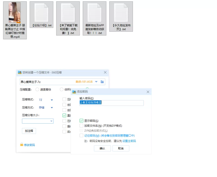Click the browse folder icon beside archive name
This screenshot has height=177, width=217.
pyautogui.click(x=102, y=82)
